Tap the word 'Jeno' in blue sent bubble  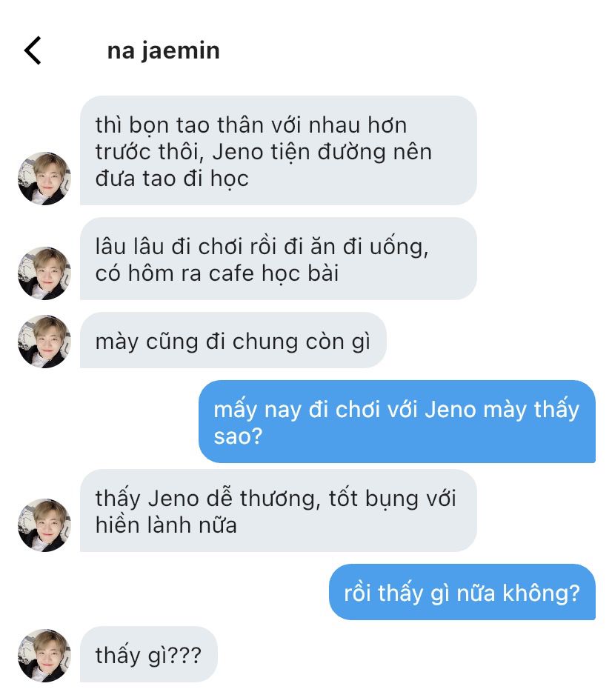[x=450, y=410]
